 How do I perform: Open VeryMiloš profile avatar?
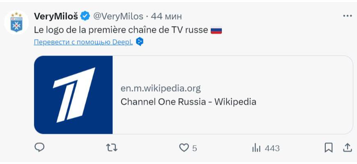coord(16,22)
